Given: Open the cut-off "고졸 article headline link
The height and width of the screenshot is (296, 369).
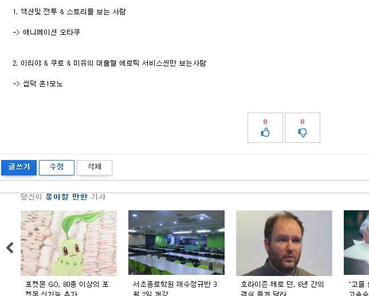Looking at the screenshot, I should click(359, 289).
